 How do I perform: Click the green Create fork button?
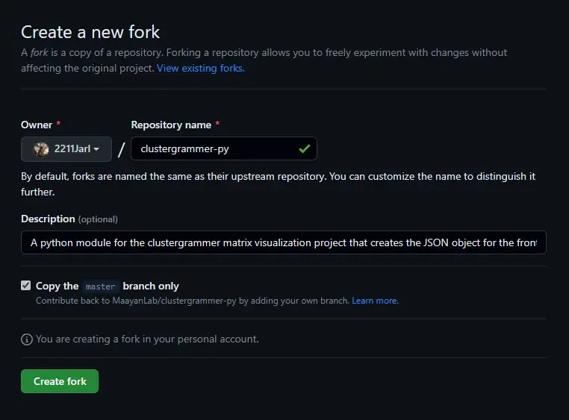point(60,381)
